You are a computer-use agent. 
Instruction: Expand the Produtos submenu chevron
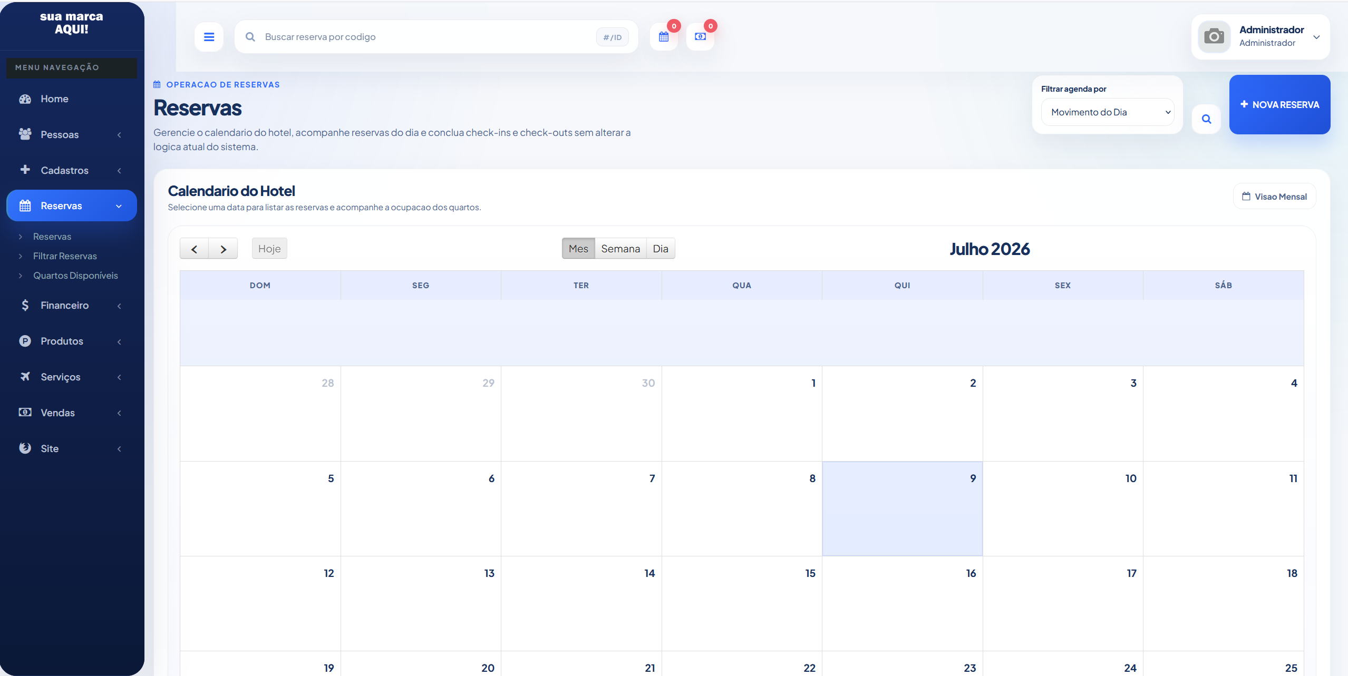tap(120, 342)
